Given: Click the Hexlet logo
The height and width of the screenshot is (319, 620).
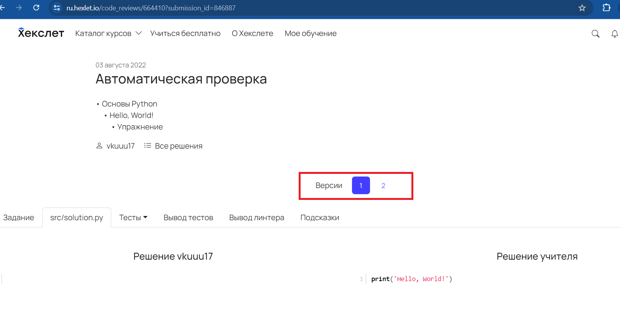Looking at the screenshot, I should 41,33.
